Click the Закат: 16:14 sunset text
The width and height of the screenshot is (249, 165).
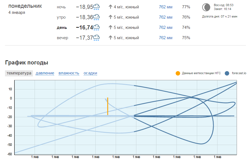223,9
